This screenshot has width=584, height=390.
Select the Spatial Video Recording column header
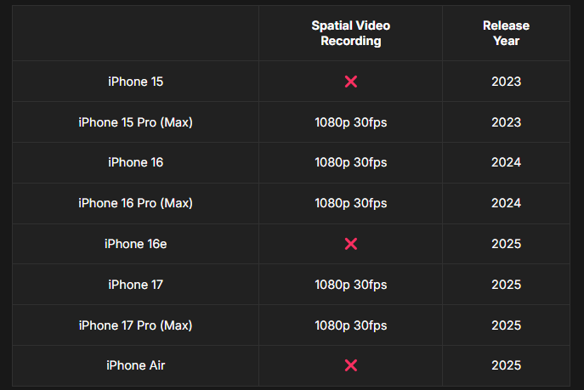(350, 33)
